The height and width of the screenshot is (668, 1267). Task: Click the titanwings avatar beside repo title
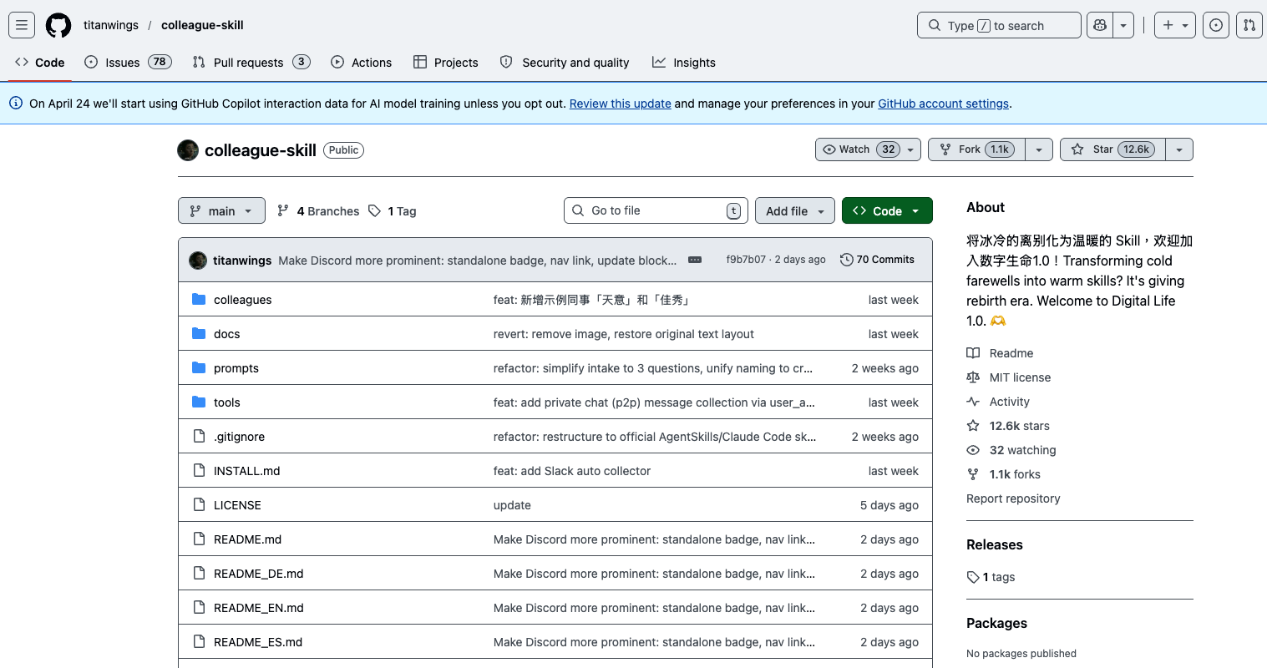tap(188, 150)
